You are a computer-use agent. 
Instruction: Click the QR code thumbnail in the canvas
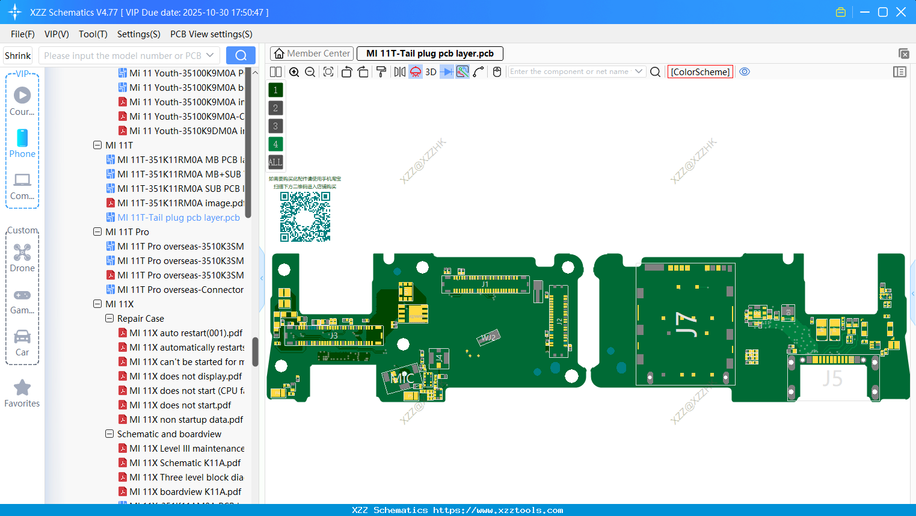306,217
